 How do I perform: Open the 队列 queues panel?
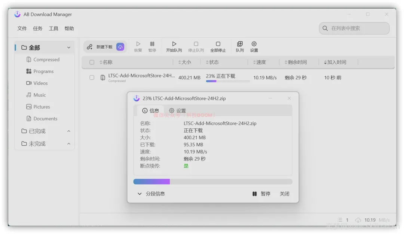click(x=240, y=47)
